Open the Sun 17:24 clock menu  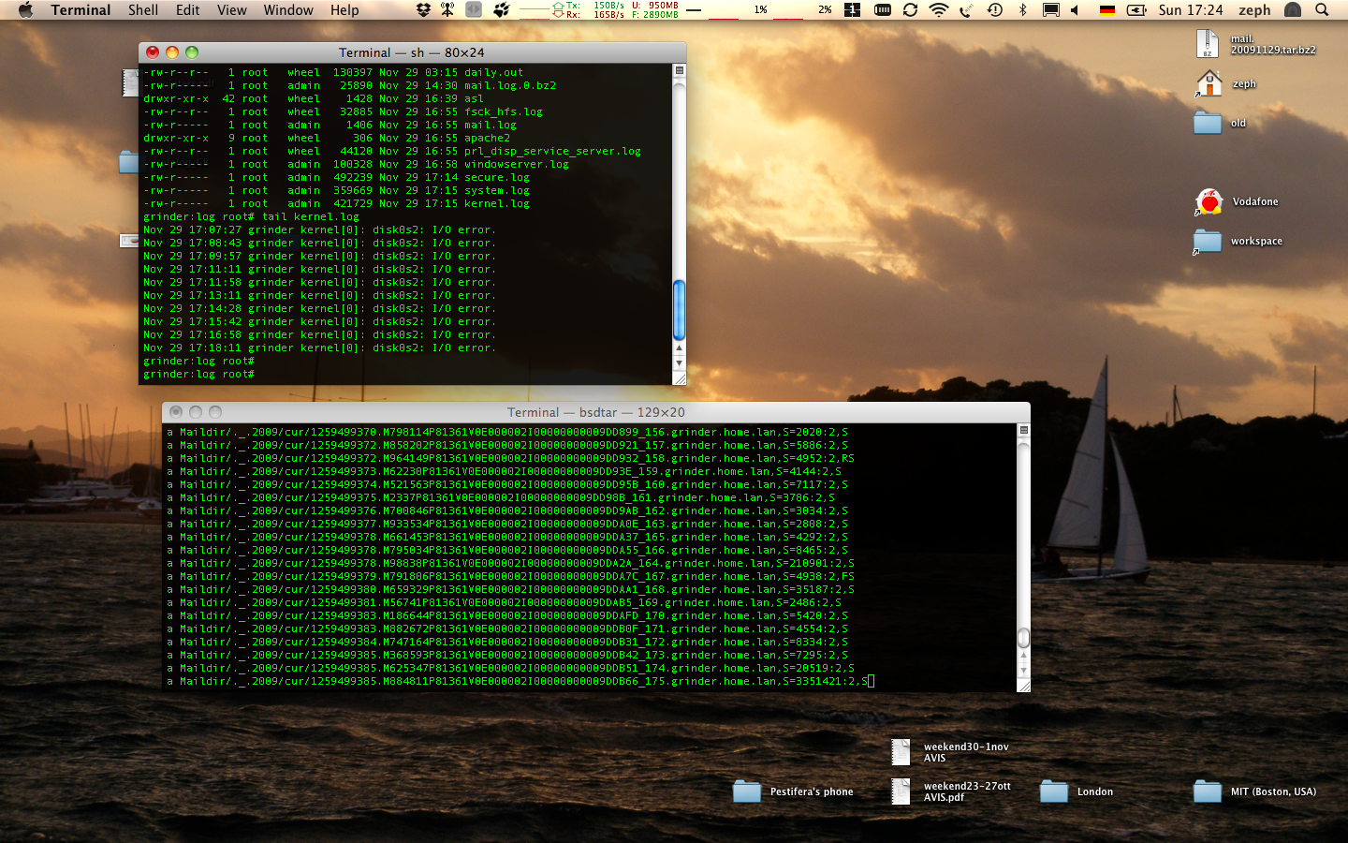pos(1190,10)
